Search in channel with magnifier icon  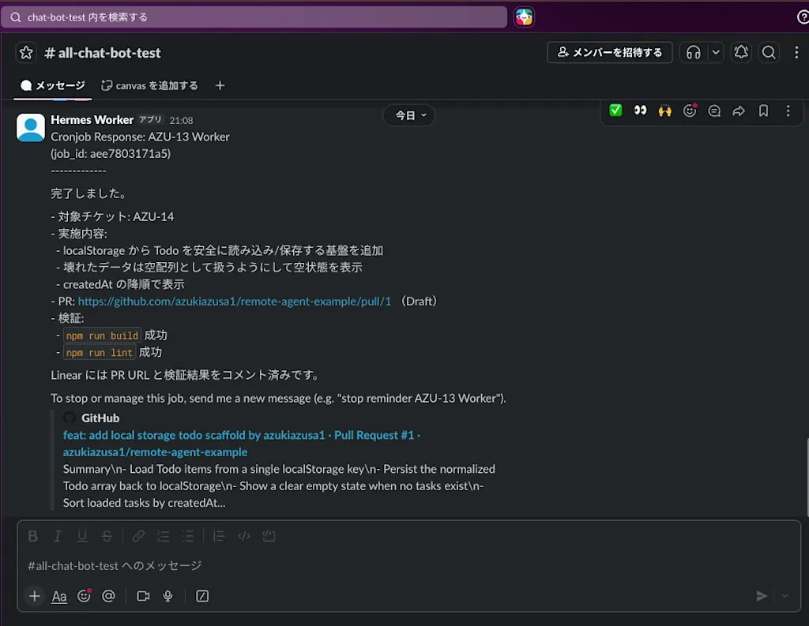point(769,53)
